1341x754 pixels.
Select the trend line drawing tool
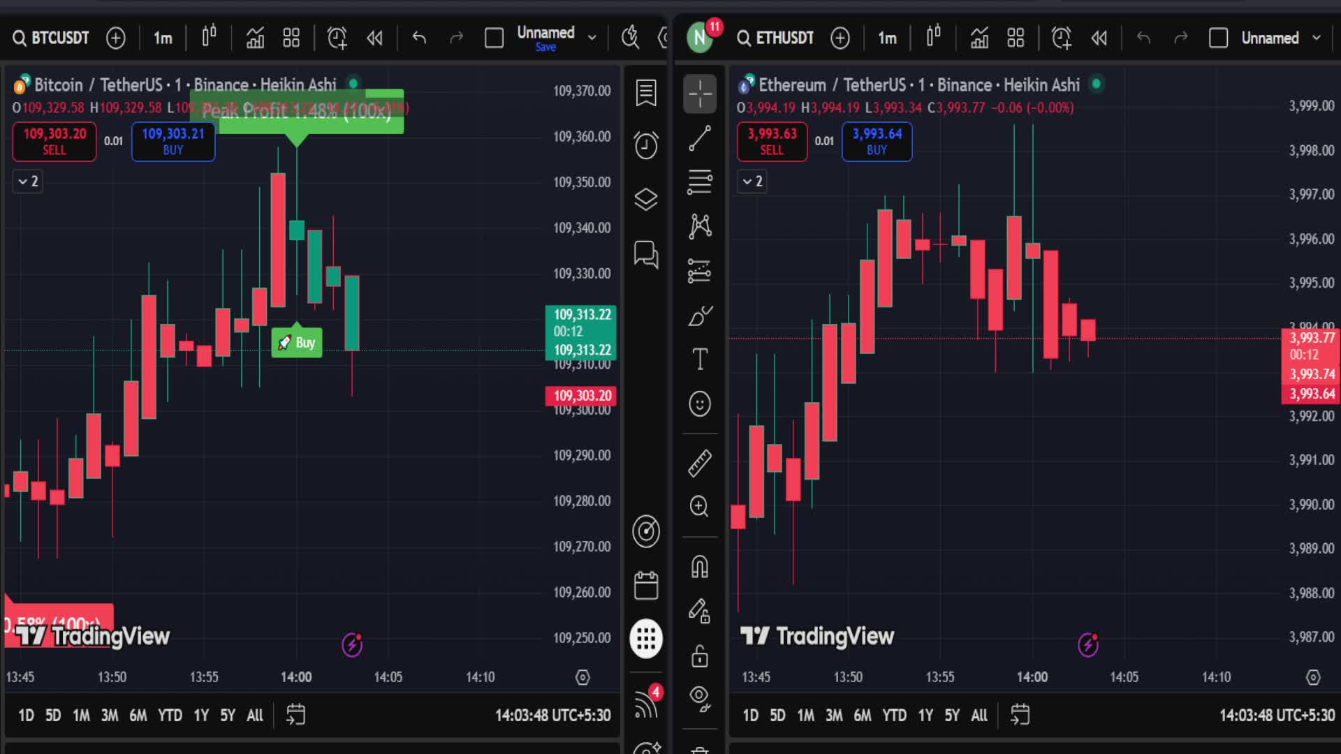tap(700, 137)
